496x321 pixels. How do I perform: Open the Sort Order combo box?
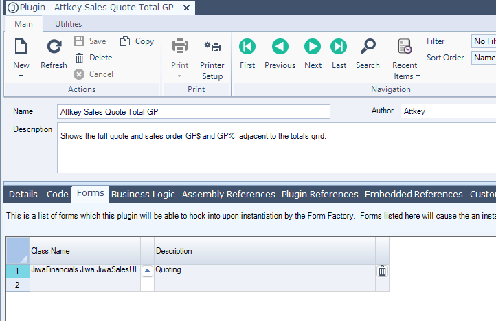(x=484, y=58)
